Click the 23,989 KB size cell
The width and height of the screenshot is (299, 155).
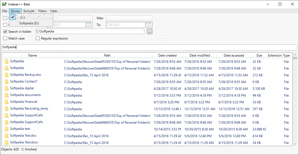pyautogui.click(x=259, y=129)
